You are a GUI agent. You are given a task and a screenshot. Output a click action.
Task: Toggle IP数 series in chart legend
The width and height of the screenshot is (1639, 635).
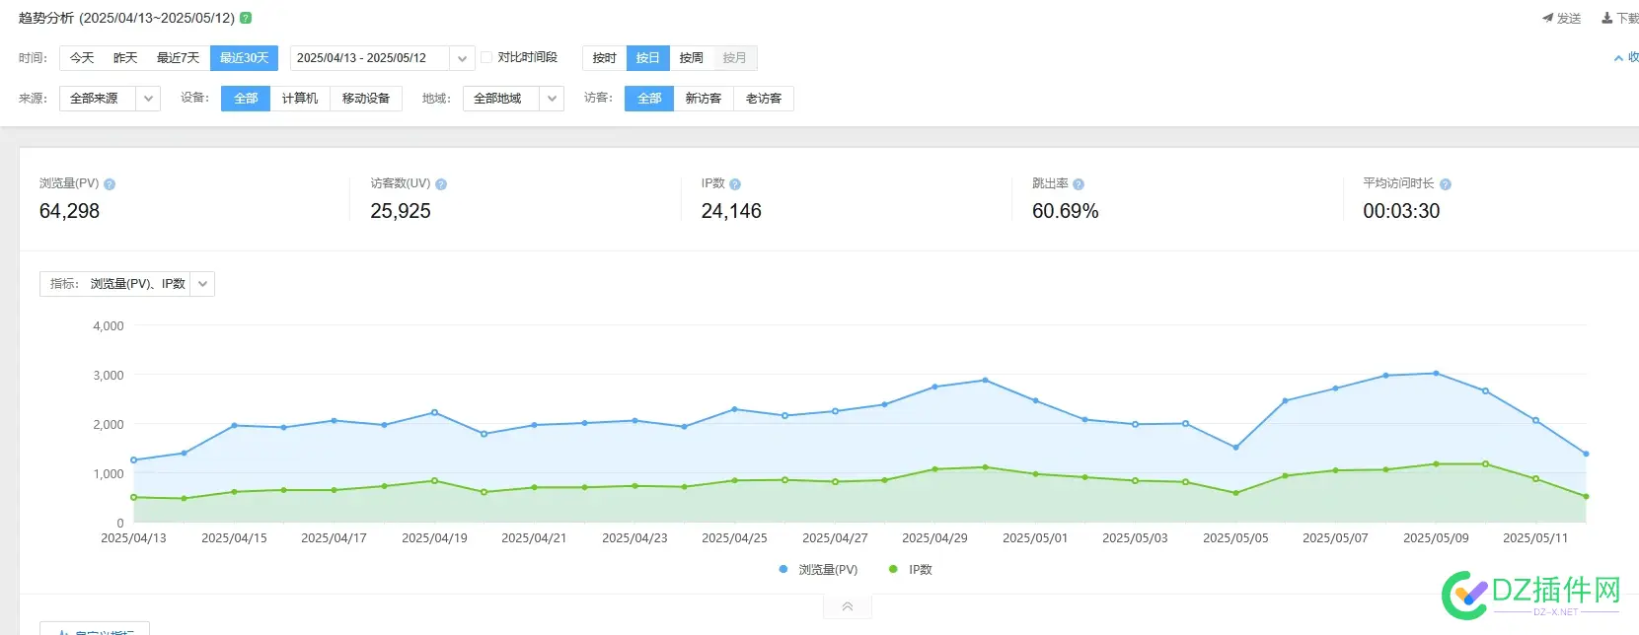tap(910, 570)
